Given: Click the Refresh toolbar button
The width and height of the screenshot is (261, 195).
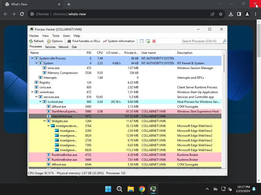Looking at the screenshot, I should click(36, 41).
